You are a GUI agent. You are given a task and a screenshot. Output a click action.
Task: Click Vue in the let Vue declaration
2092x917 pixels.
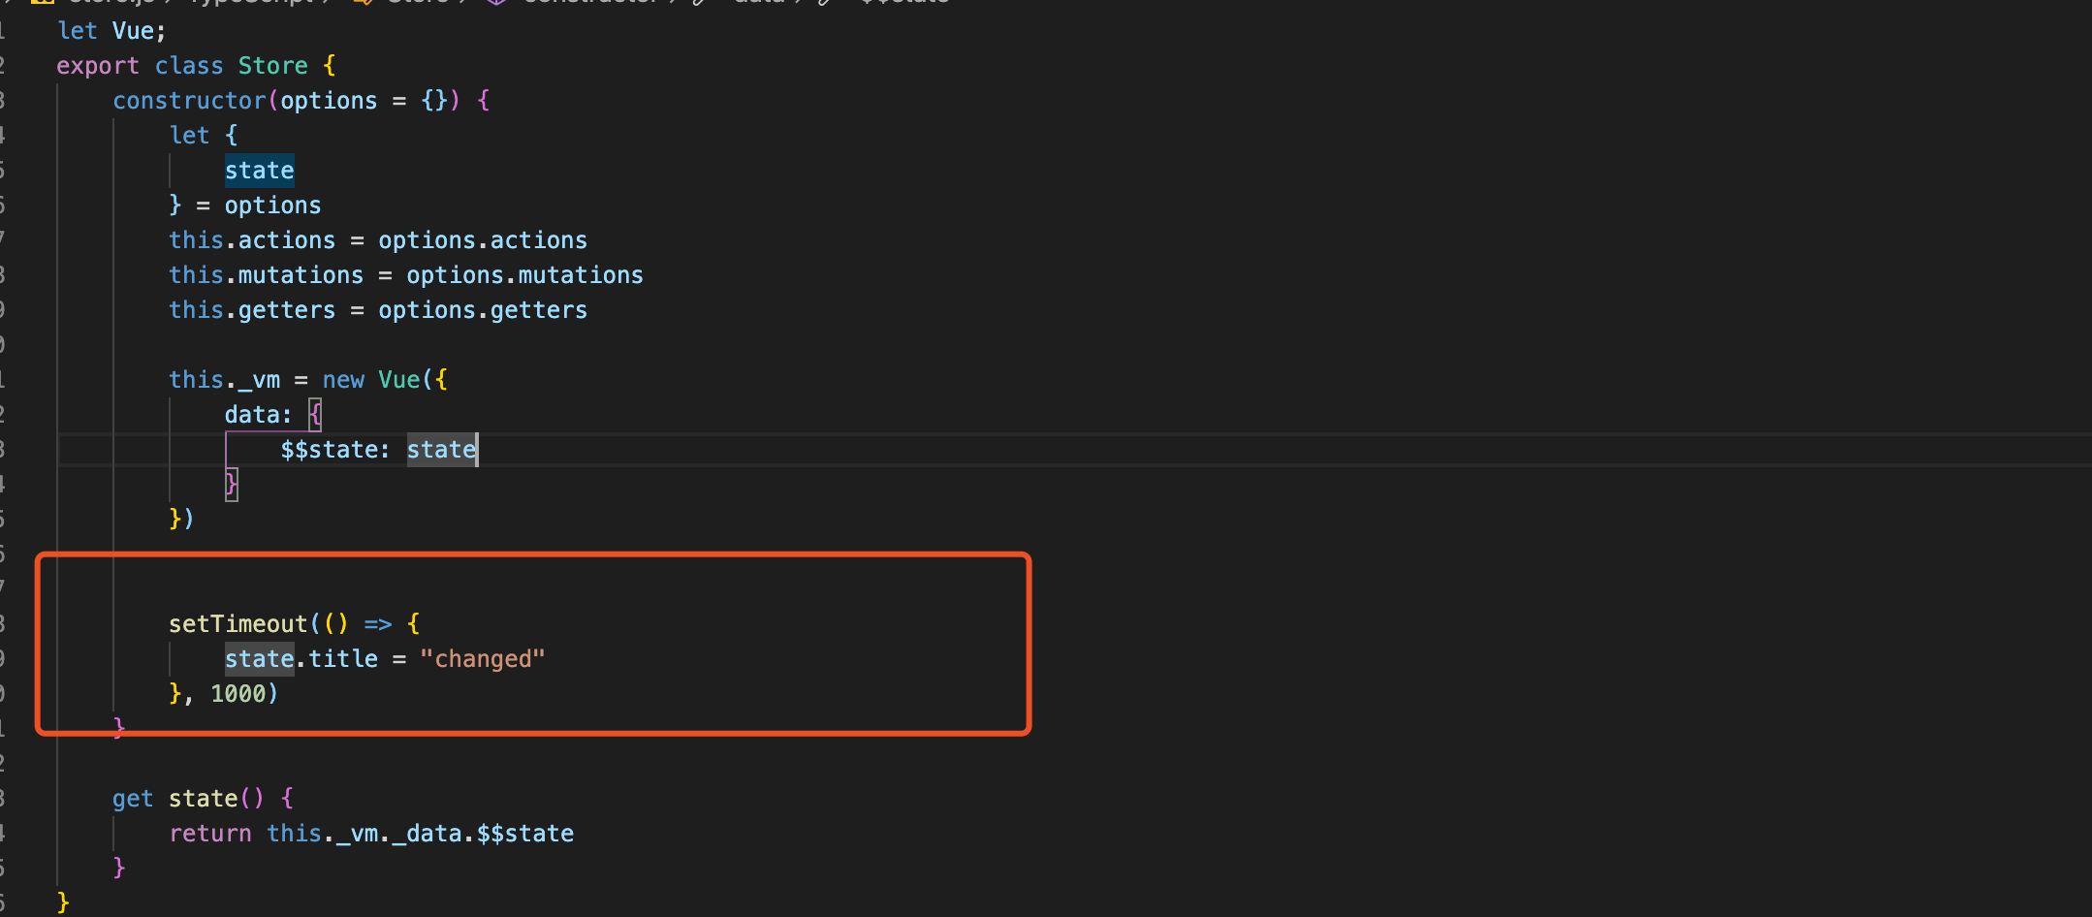133,31
